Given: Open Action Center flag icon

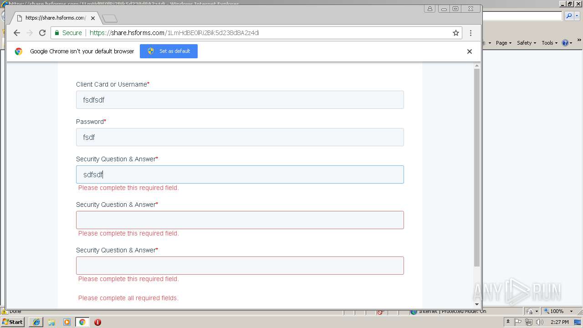Looking at the screenshot, I should coord(518,322).
